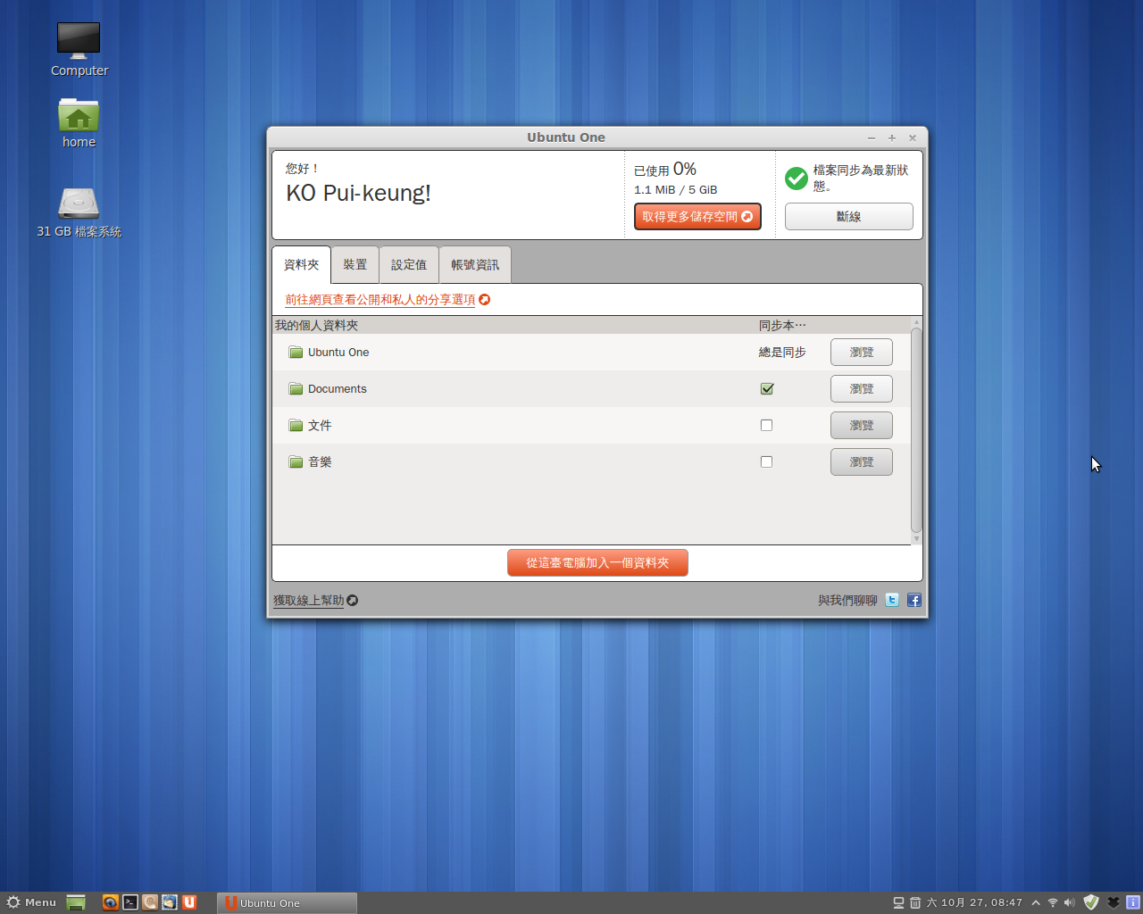Click 取得更多儲存空間 button
1143x914 pixels.
pyautogui.click(x=697, y=217)
